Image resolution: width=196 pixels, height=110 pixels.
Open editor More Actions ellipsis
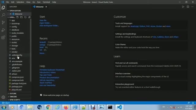(192, 7)
